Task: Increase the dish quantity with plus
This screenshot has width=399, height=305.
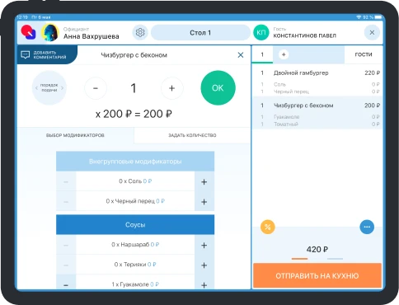Action: tap(171, 88)
